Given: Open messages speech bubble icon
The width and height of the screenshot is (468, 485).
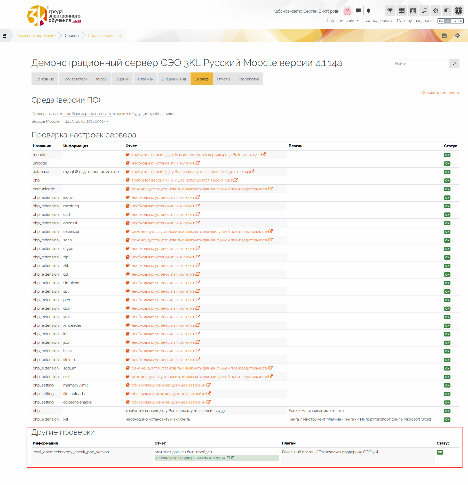Looking at the screenshot, I should click(358, 11).
